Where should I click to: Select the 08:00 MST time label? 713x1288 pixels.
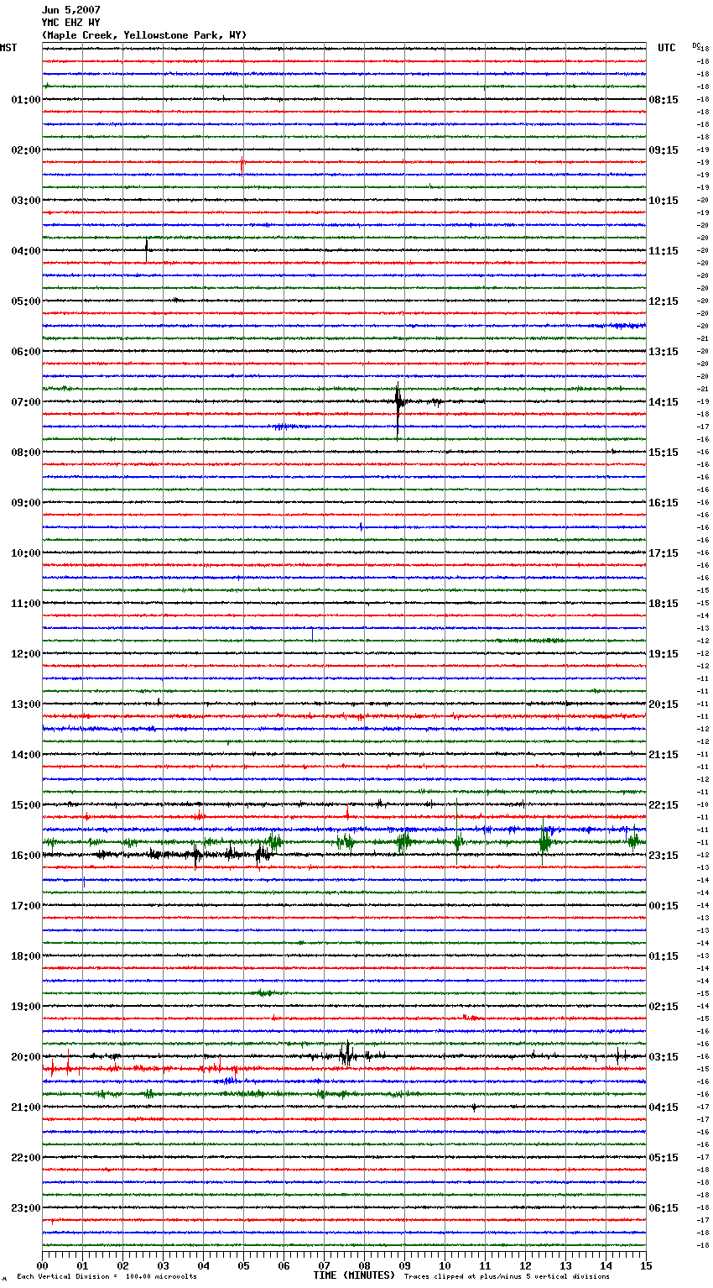click(x=26, y=453)
